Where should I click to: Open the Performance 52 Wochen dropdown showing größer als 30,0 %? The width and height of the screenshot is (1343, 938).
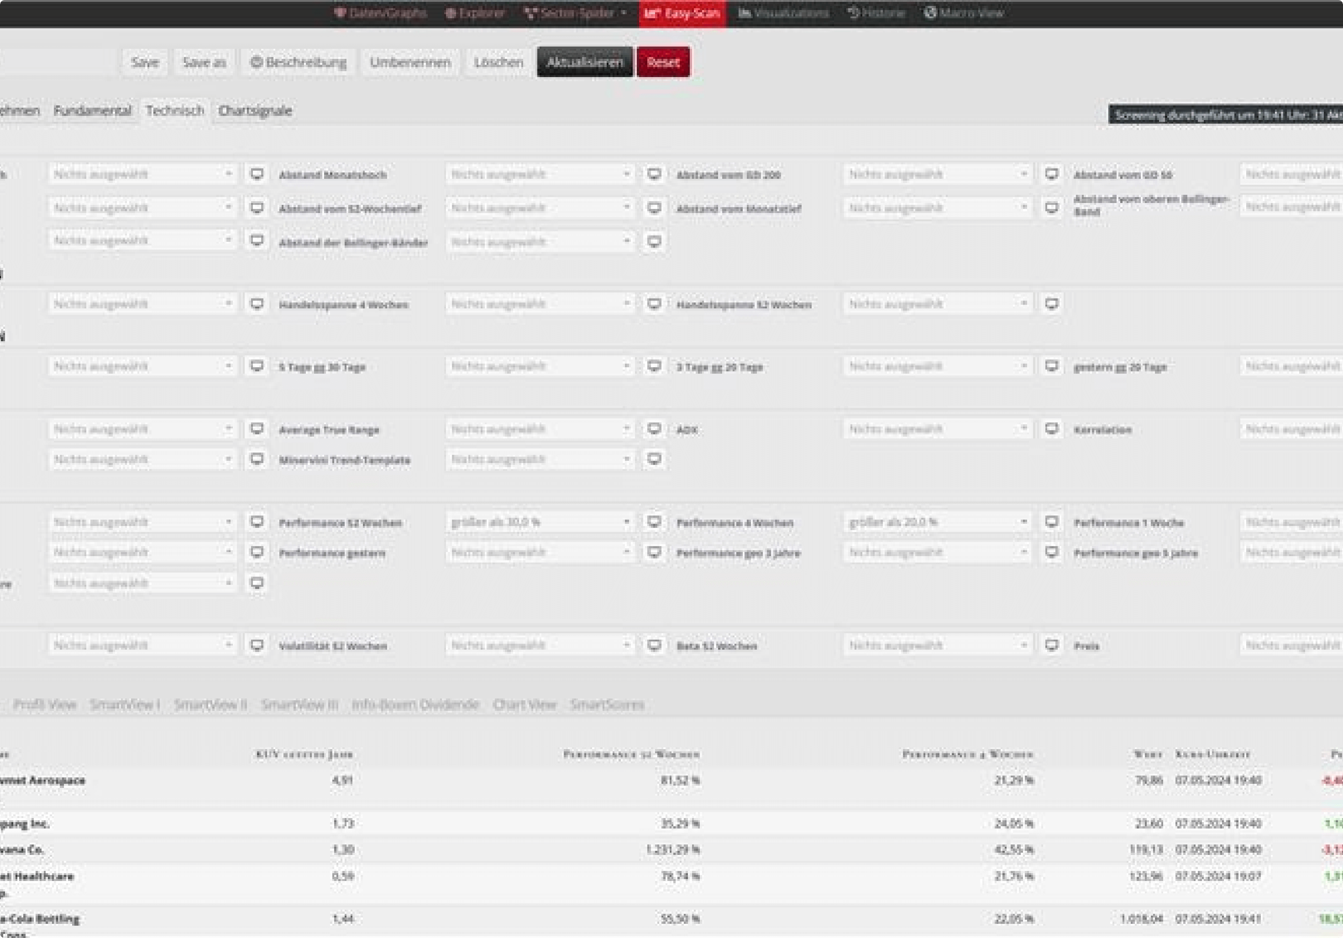(540, 522)
